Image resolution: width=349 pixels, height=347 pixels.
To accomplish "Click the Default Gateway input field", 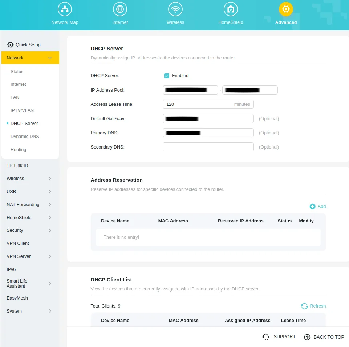I will [208, 119].
